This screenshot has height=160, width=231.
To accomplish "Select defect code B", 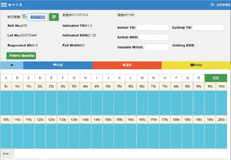I will click(17, 78).
